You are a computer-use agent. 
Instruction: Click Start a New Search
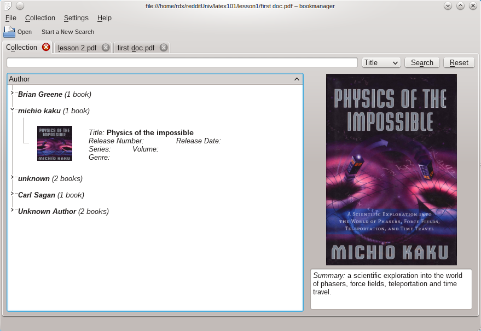[68, 32]
